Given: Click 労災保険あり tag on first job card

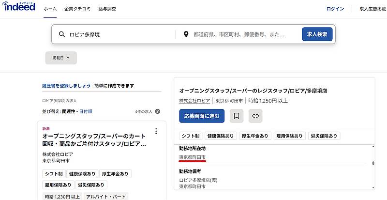Looking at the screenshot, I should tap(91, 185).
